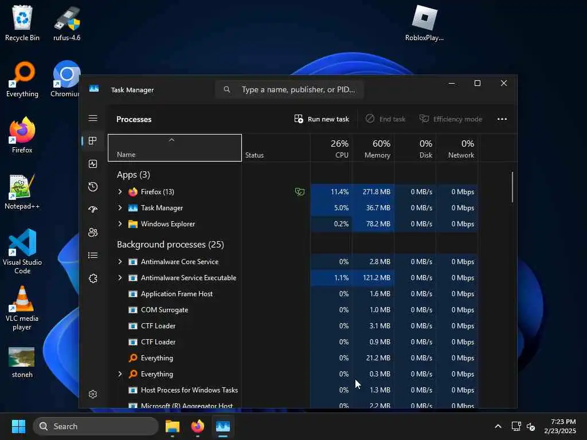Click the Task Manager search box
This screenshot has width=587, height=440.
[x=289, y=89]
